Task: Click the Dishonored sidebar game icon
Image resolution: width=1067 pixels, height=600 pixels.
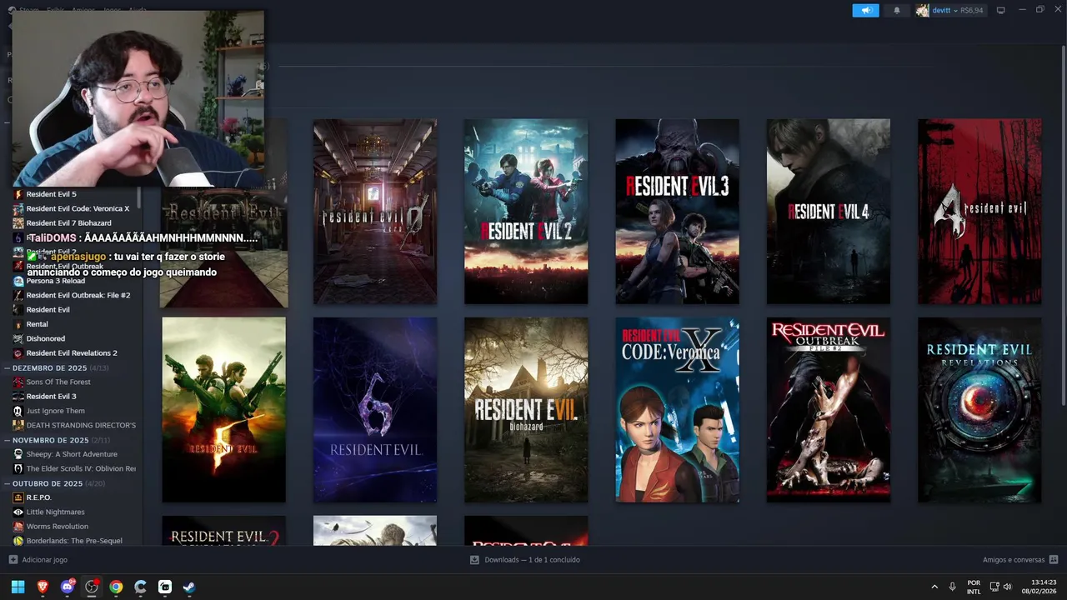Action: coord(18,338)
